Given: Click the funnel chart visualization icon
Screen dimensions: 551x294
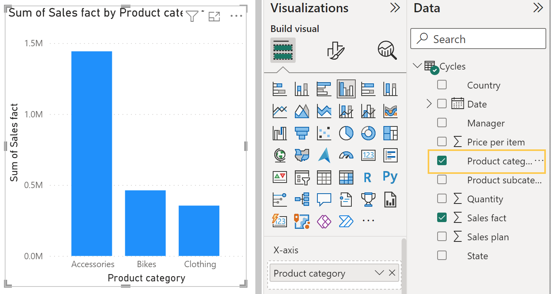Looking at the screenshot, I should click(x=302, y=133).
